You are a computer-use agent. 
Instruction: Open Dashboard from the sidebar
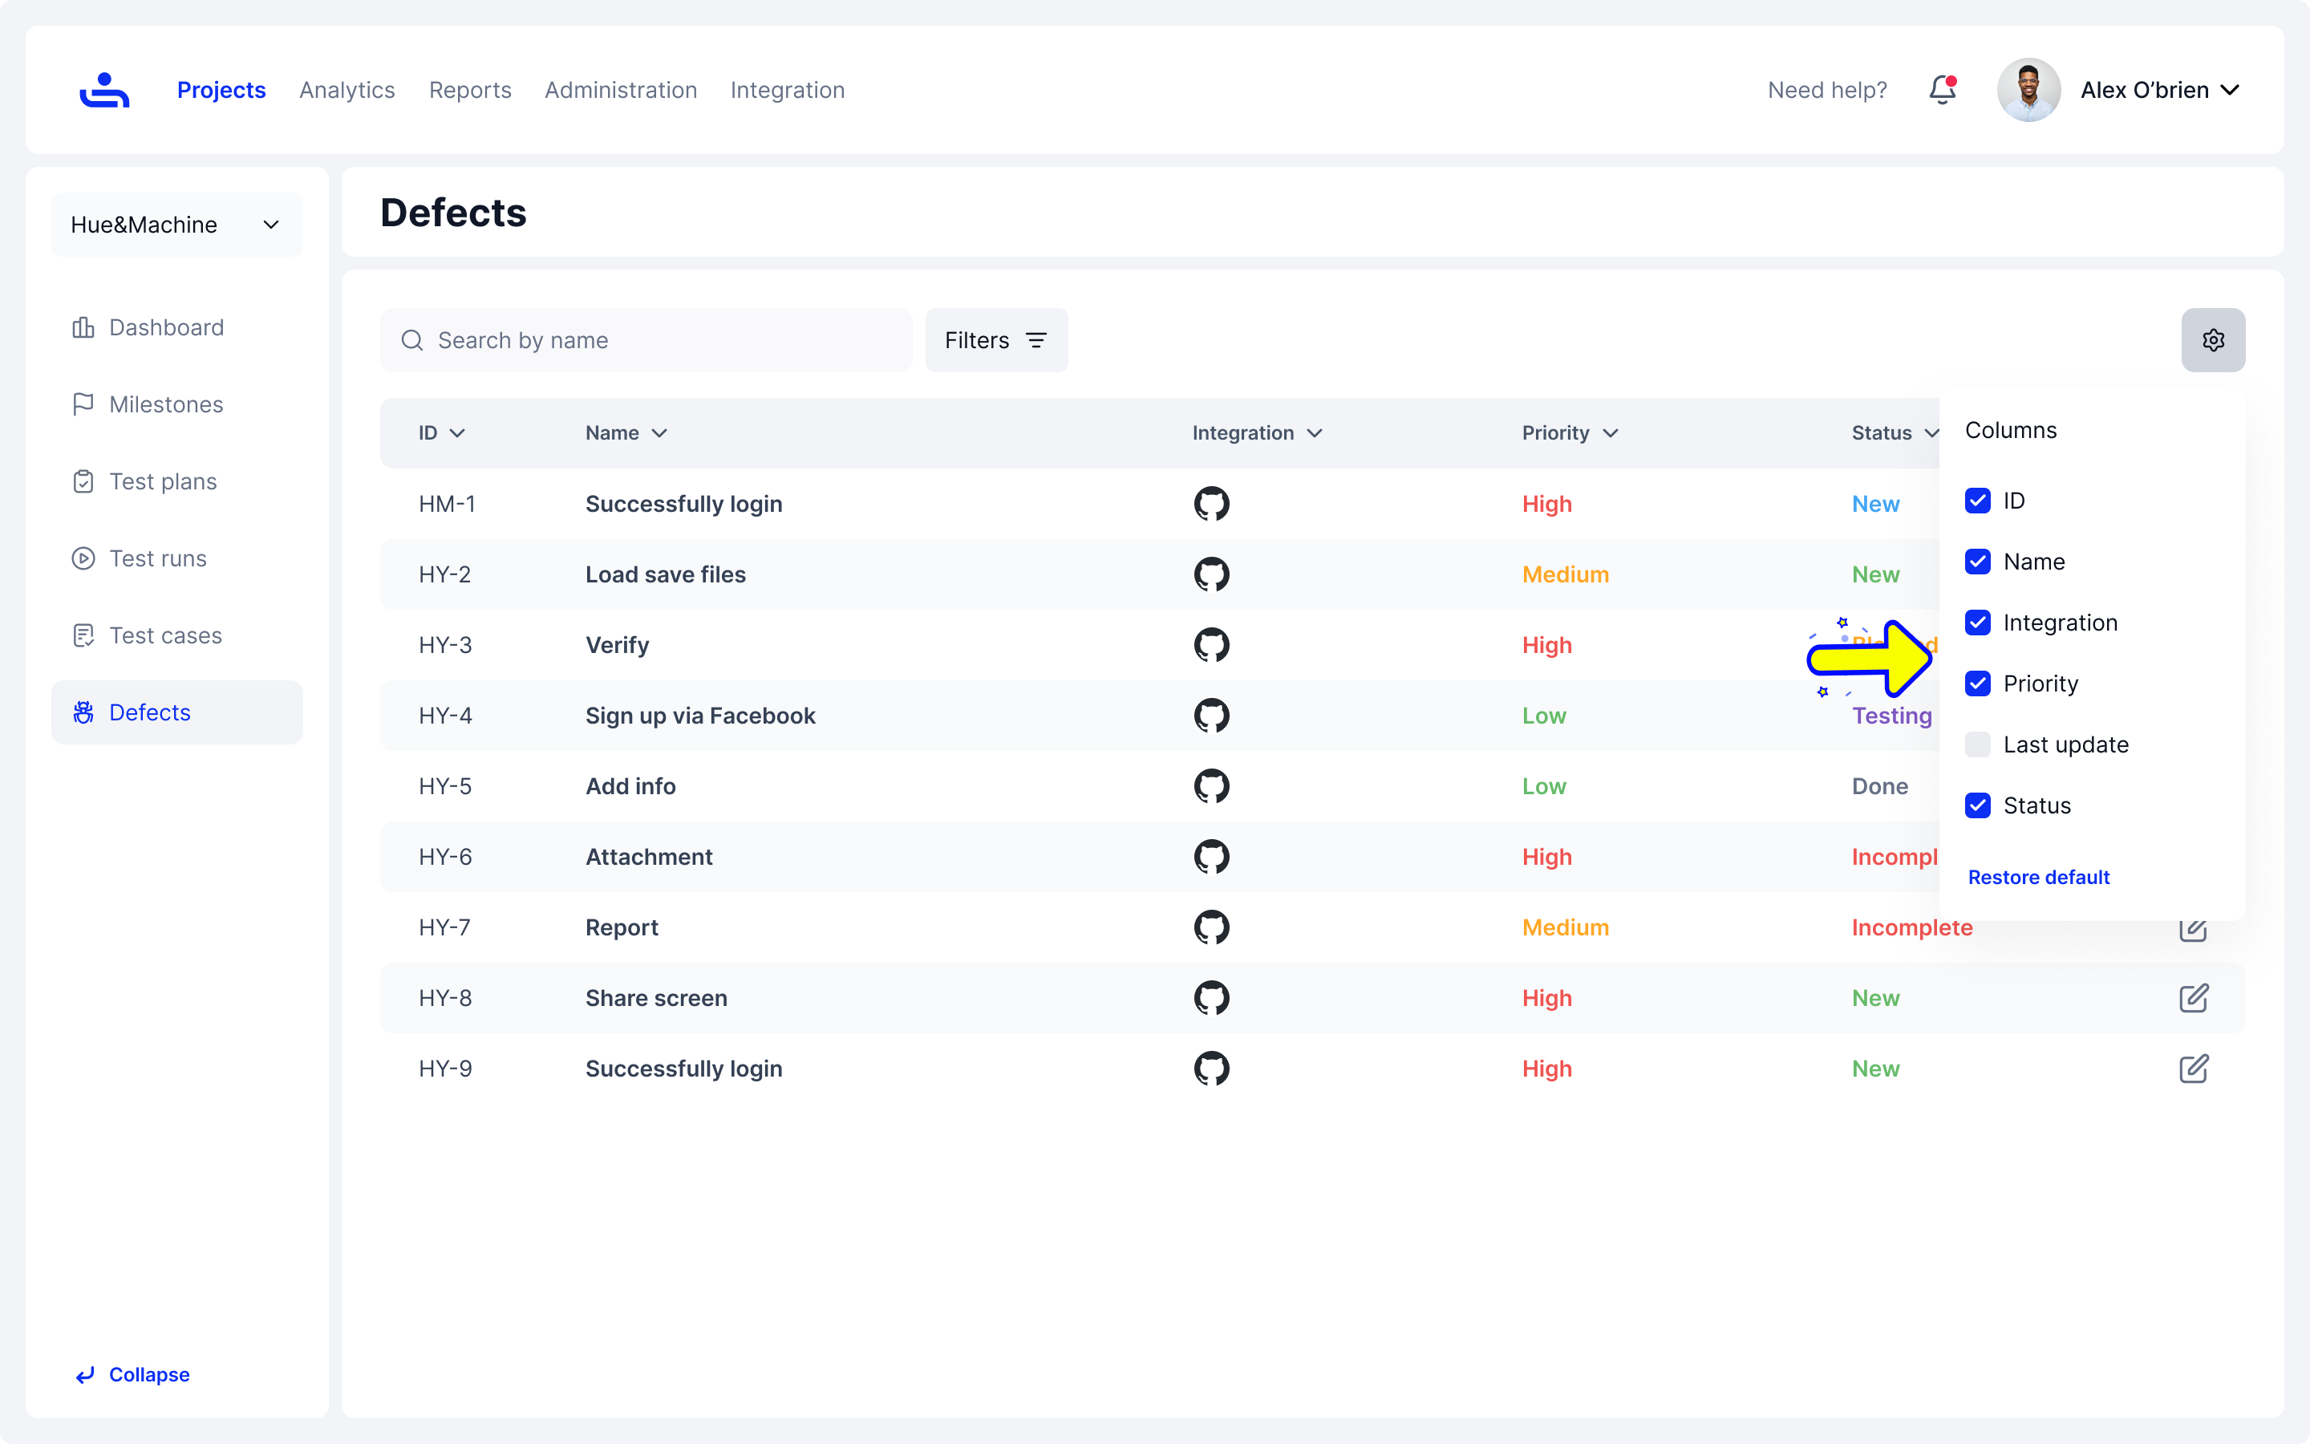pyautogui.click(x=166, y=327)
